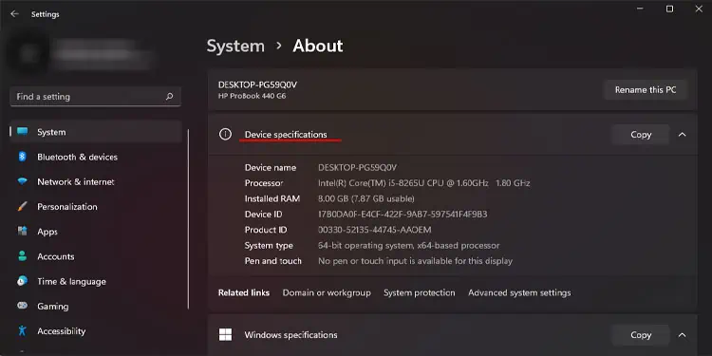Click the Accounts person icon
This screenshot has height=356, width=712.
(x=22, y=256)
